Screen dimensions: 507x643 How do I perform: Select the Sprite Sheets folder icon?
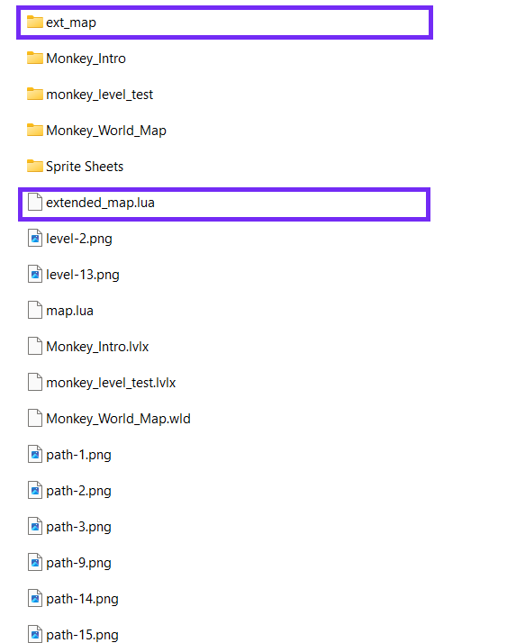tap(35, 167)
